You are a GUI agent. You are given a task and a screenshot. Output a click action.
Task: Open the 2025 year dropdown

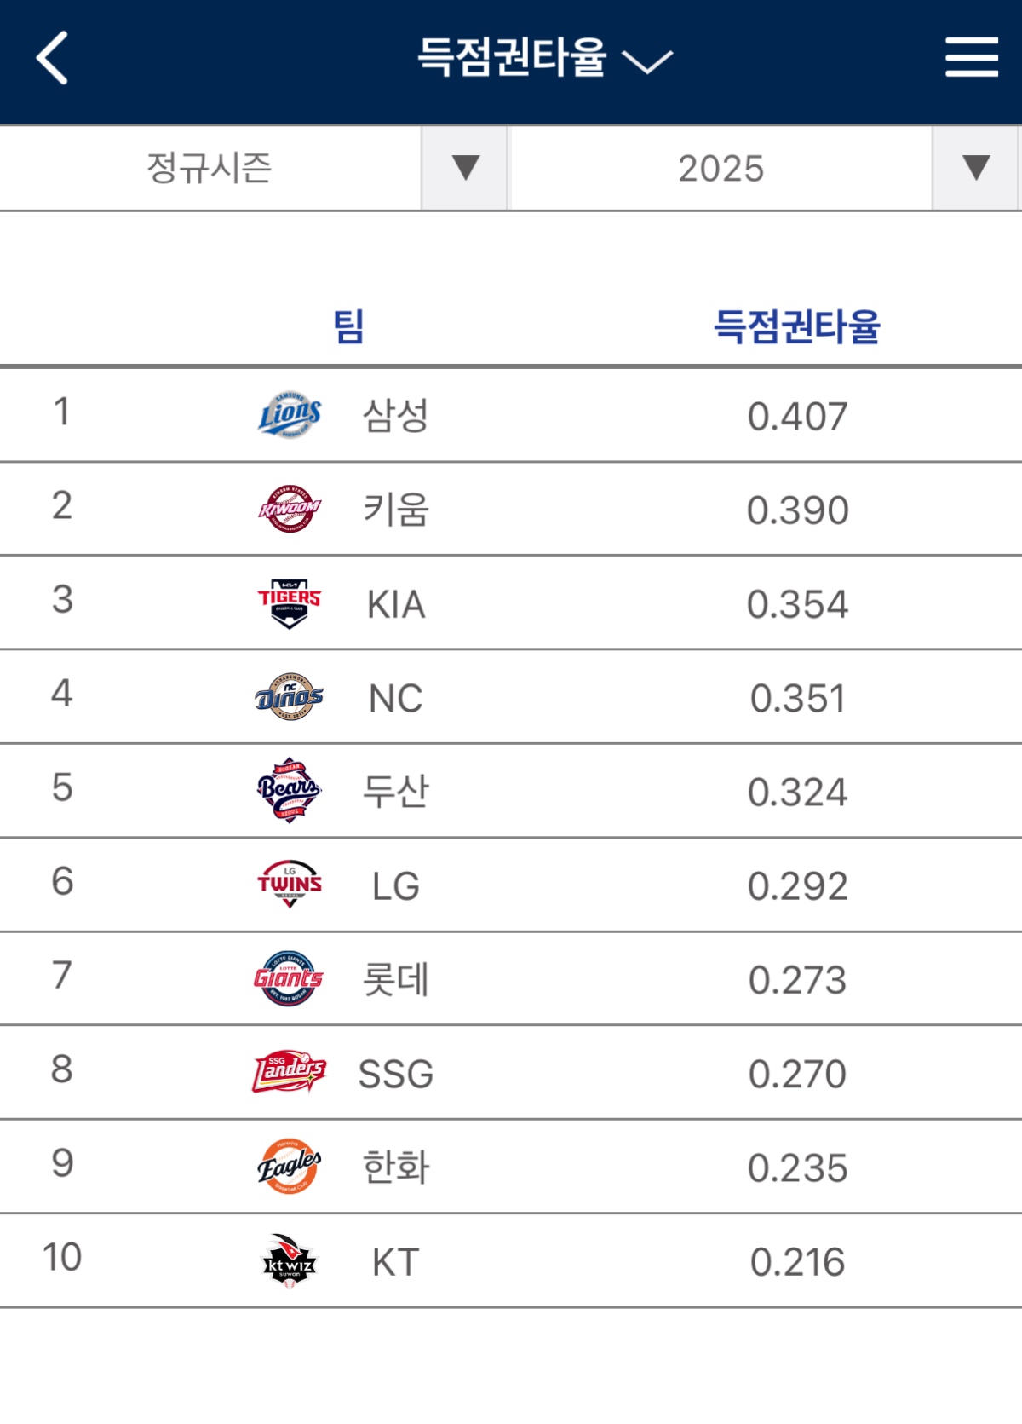point(976,168)
